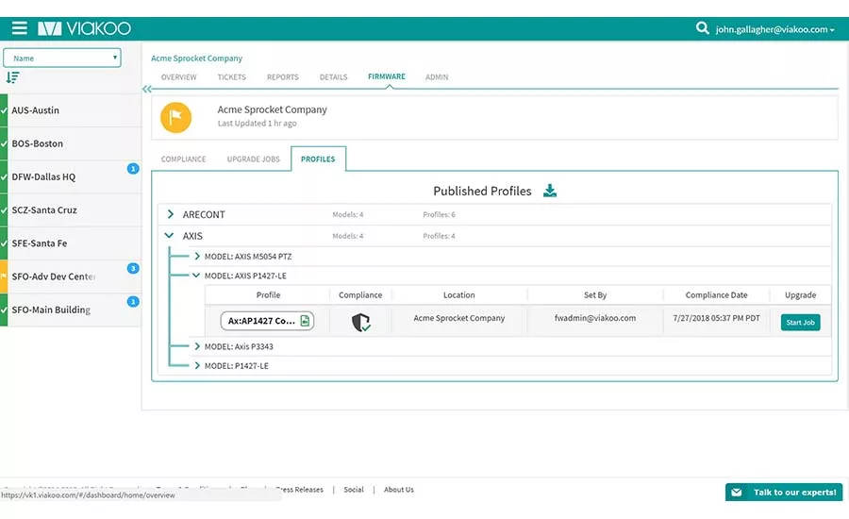Click 7/27/2018 05:37 PM PDT cell
Viewport: 849px width, 519px height.
(x=716, y=318)
